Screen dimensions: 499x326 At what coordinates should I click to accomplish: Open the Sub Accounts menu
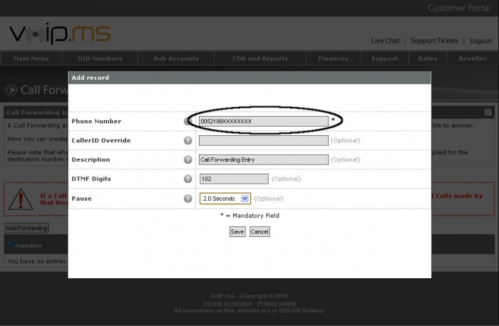(176, 58)
